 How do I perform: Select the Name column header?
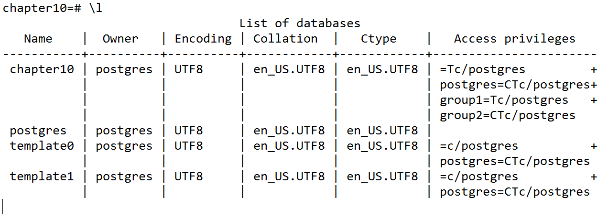coord(38,39)
